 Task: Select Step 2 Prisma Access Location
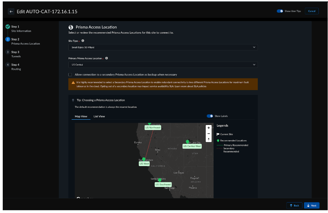pos(26,41)
